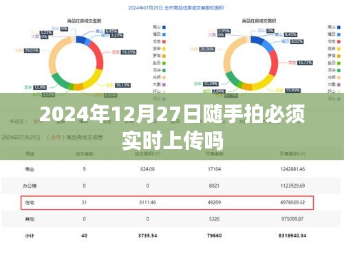Toggle 罗湖 legend in 成交套数 chart
The image size is (344, 253).
(159, 56)
